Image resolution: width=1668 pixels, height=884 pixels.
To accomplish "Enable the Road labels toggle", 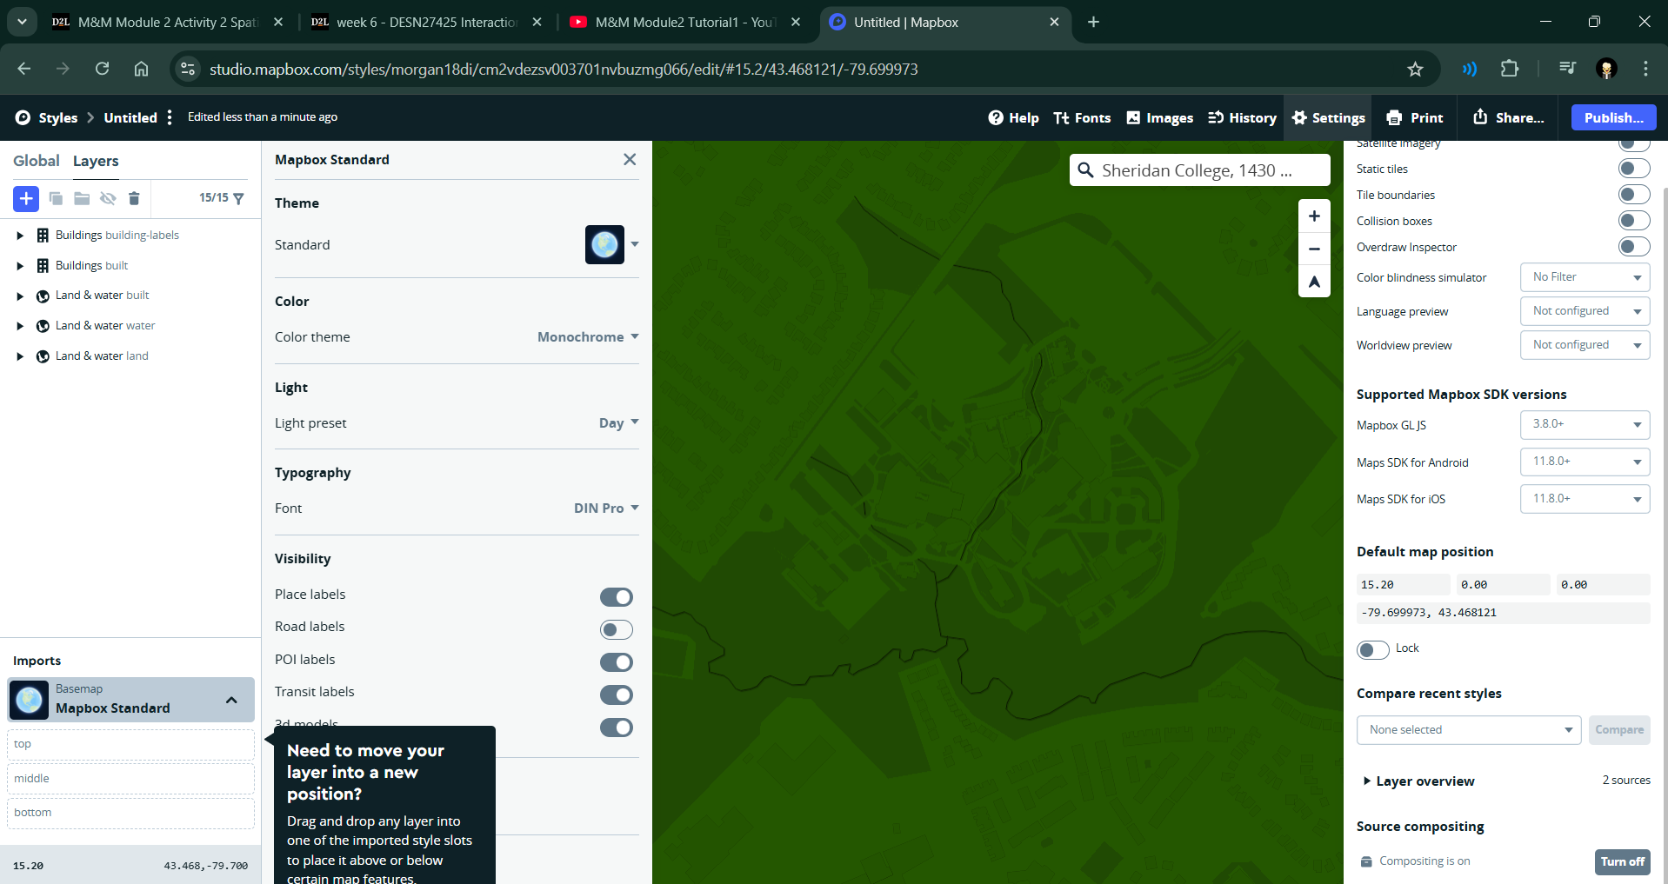I will click(616, 629).
